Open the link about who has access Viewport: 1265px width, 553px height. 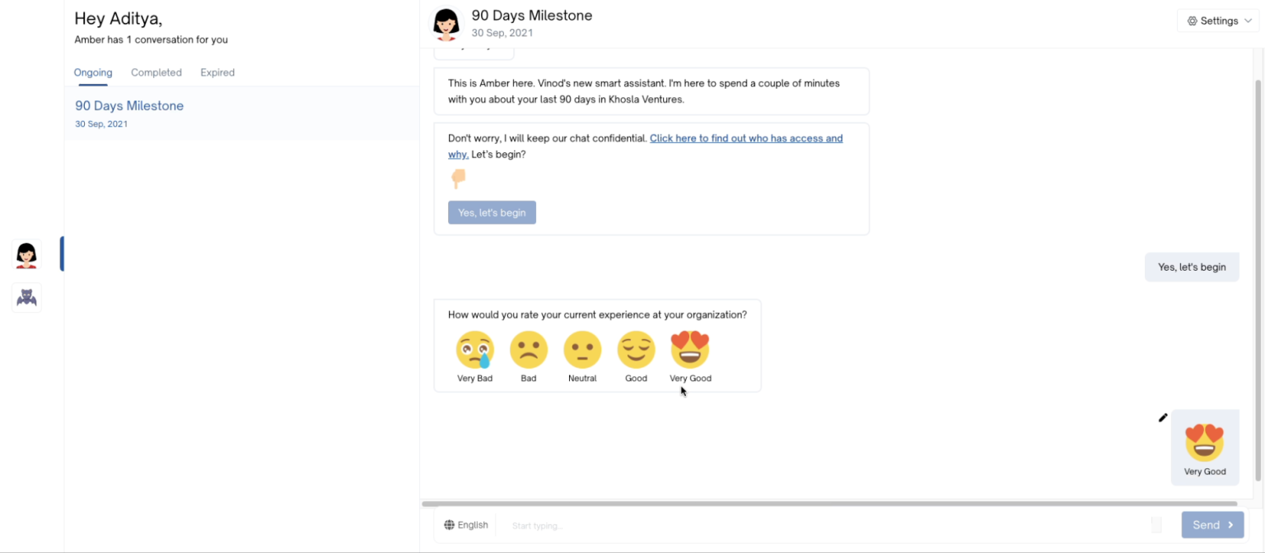745,138
